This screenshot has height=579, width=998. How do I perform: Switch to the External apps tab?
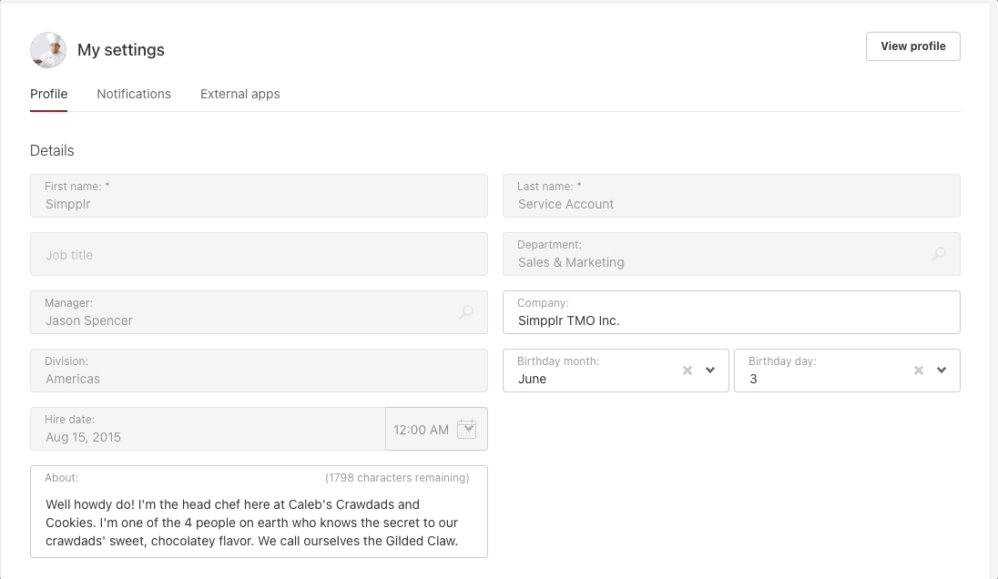(x=239, y=94)
